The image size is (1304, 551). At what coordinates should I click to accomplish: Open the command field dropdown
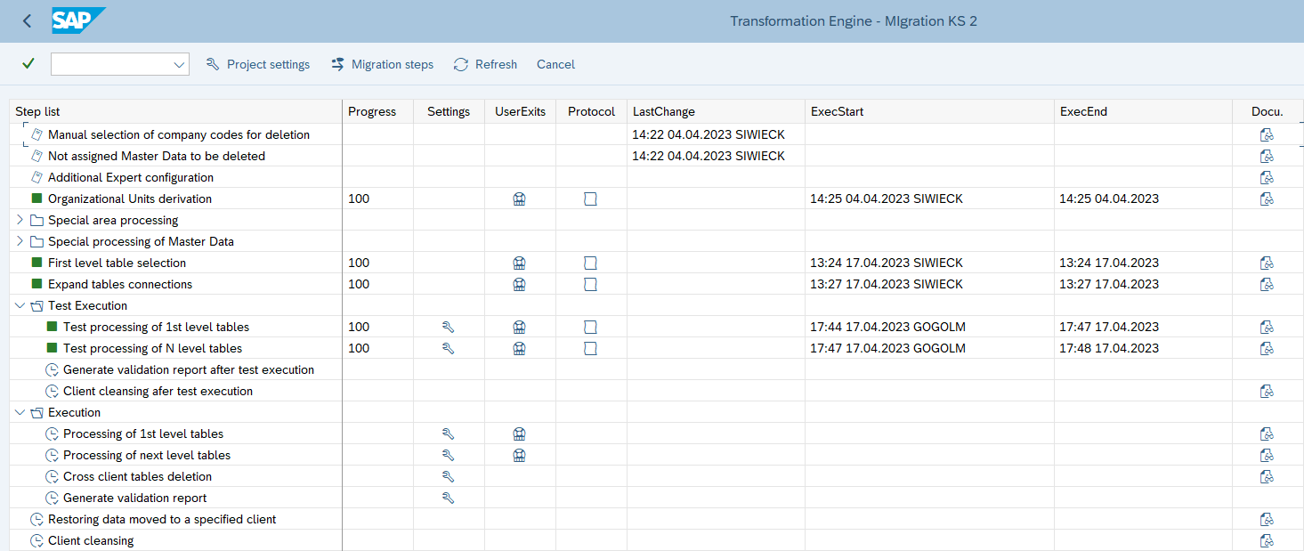(x=179, y=64)
